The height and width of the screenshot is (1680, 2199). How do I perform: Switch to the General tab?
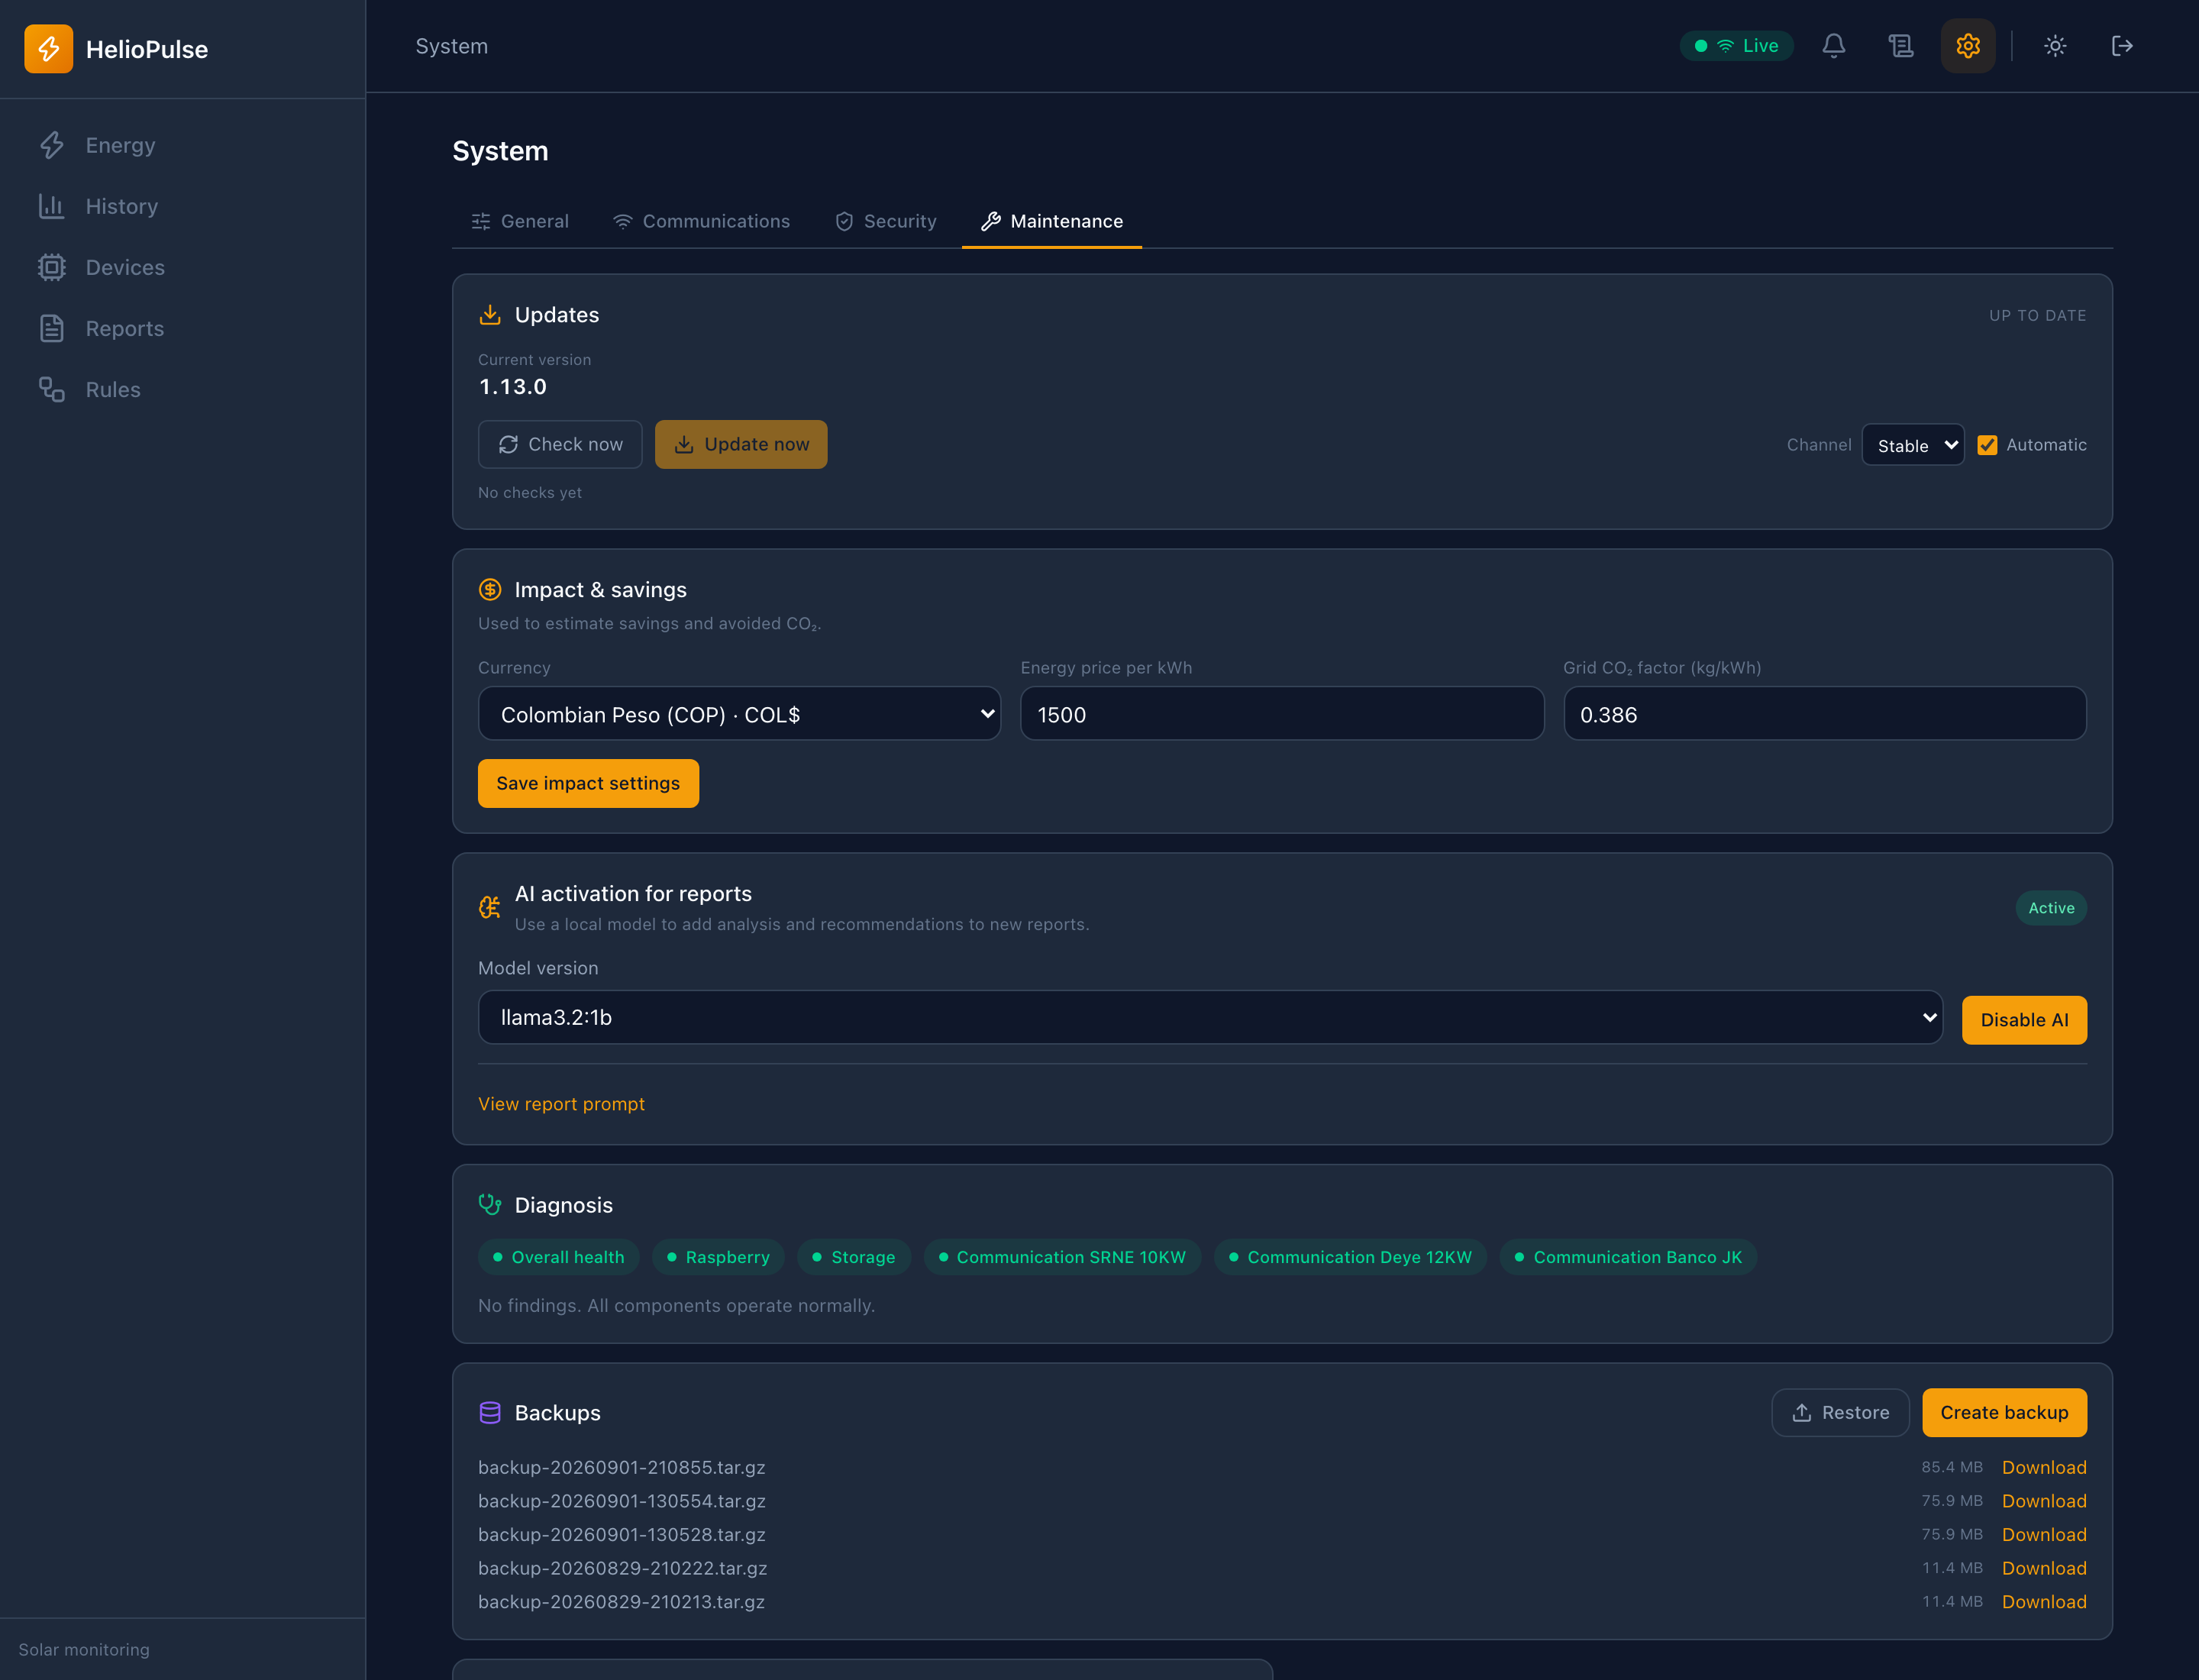coord(520,221)
